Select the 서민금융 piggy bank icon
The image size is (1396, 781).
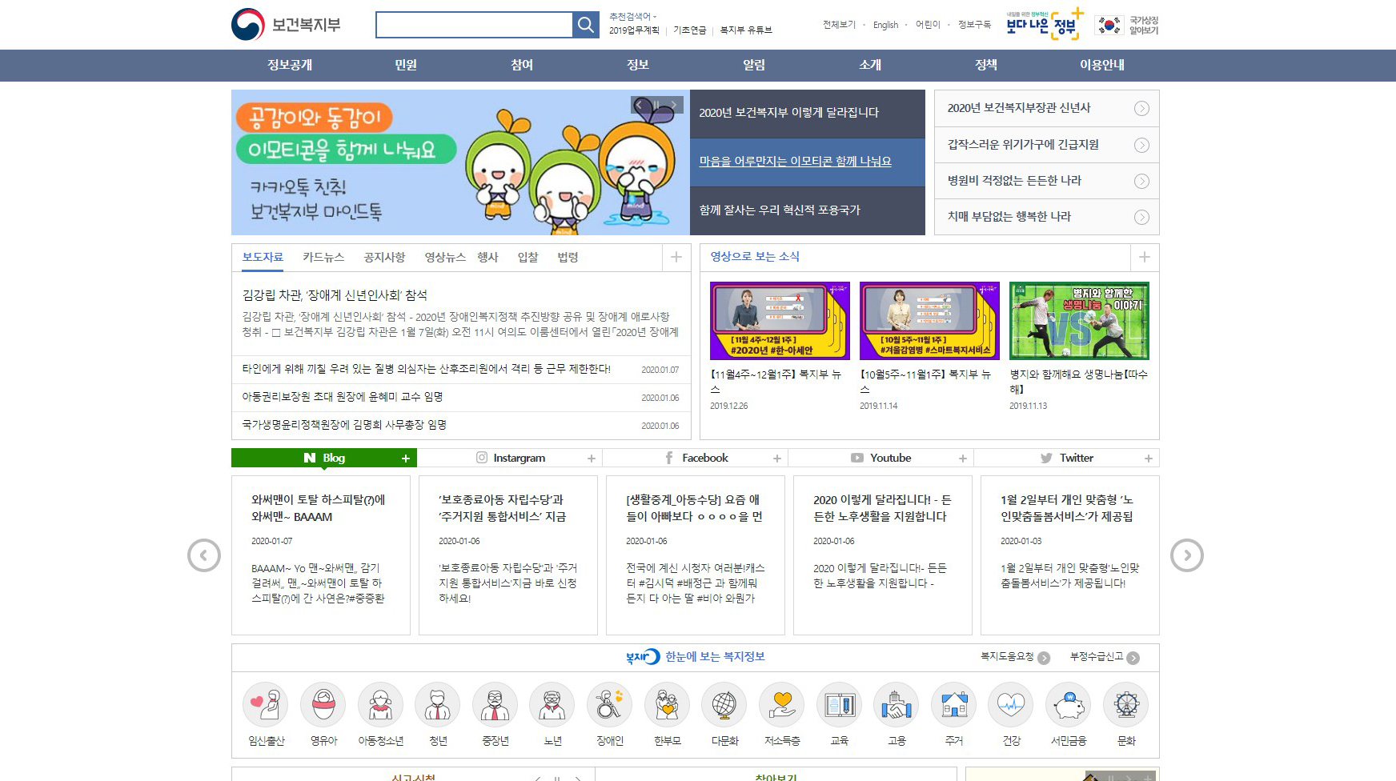point(1069,705)
